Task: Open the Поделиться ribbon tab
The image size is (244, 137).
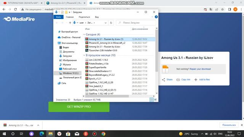Action: tap(84, 17)
